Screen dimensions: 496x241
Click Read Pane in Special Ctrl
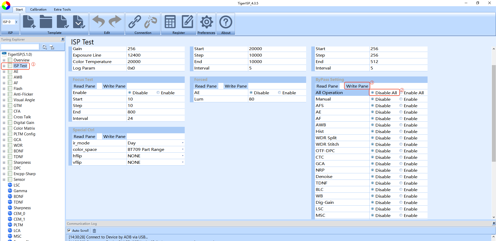84,136
